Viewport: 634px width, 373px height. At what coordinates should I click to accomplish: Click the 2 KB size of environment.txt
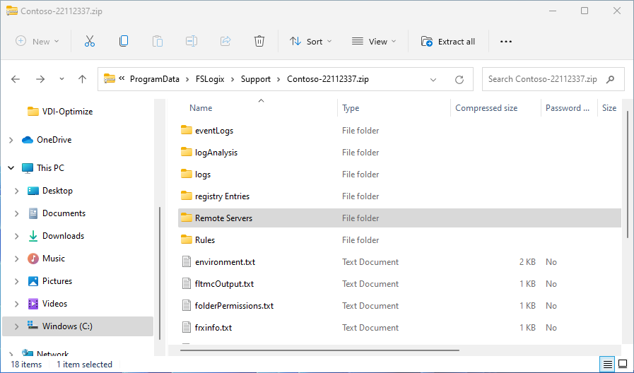tap(527, 262)
